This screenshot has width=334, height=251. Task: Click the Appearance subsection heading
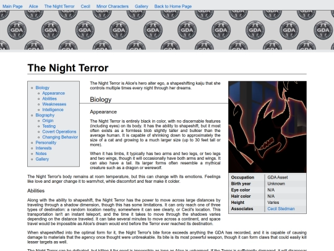point(103,112)
